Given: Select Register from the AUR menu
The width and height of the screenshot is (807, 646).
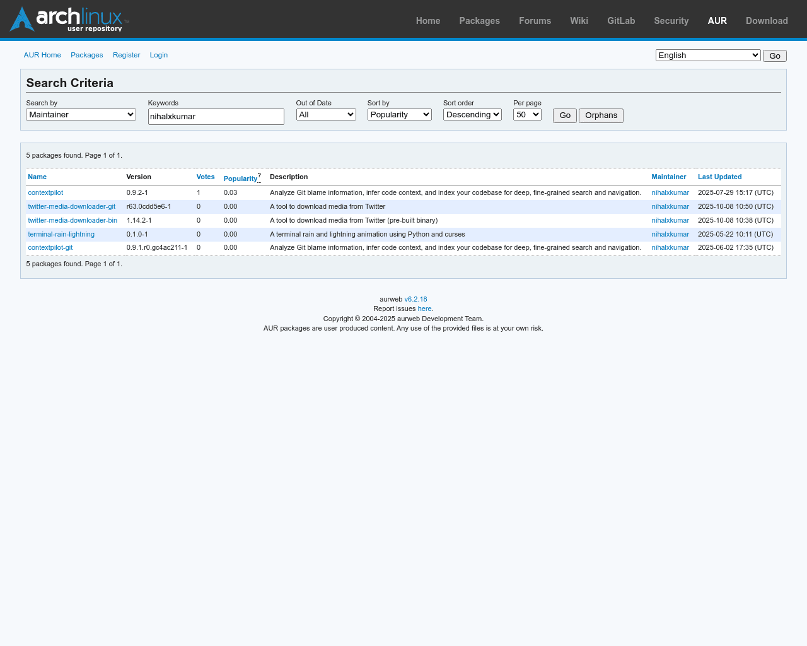Looking at the screenshot, I should point(126,55).
